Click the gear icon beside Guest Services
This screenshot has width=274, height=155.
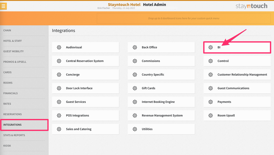pyautogui.click(x=59, y=102)
